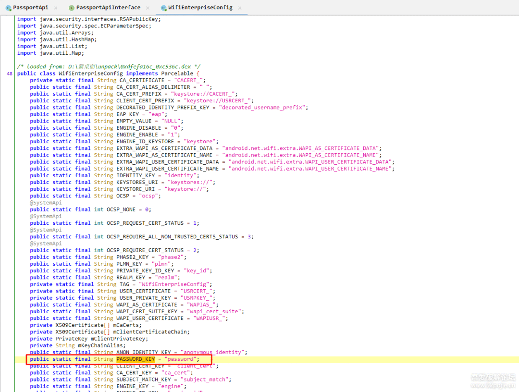Screen dimensions: 519x392
Task: Switch to the PassportApiInterface tab
Action: [108, 7]
